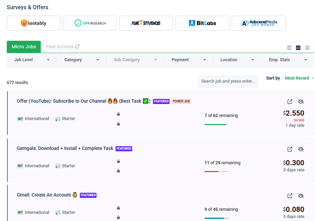Screen dimensions: 315x221
Task: Open external link icon for Gmail job
Action: 290,196
